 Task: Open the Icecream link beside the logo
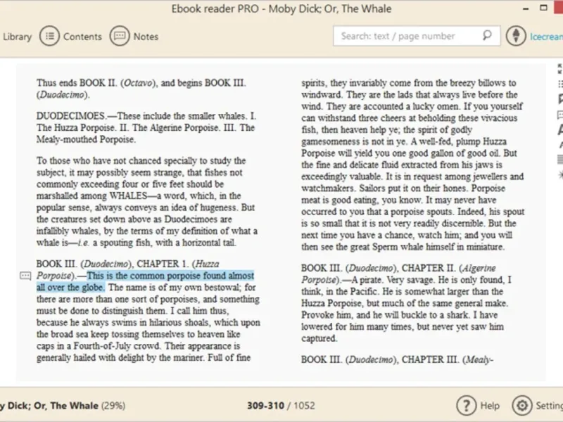click(x=547, y=37)
